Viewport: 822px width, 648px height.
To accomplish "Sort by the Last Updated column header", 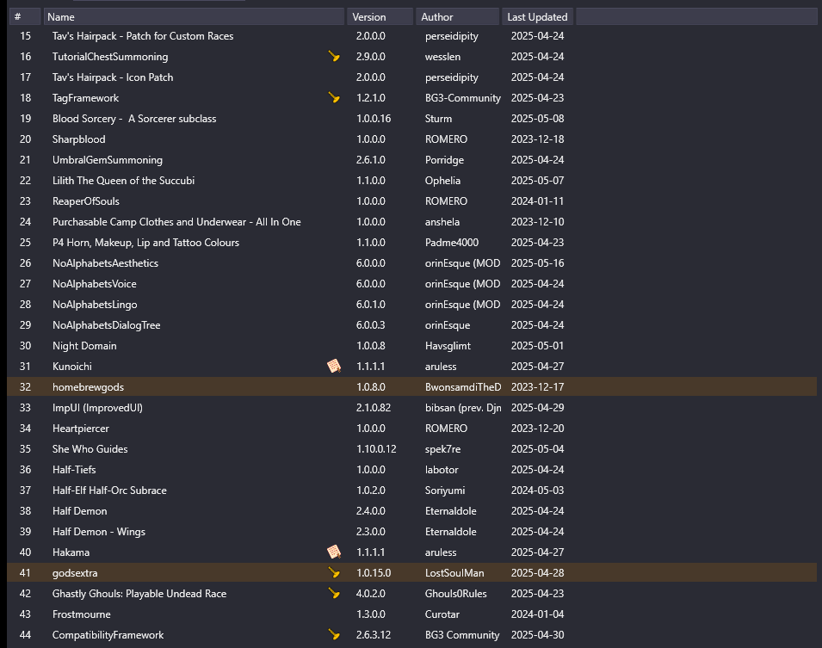I will point(537,16).
